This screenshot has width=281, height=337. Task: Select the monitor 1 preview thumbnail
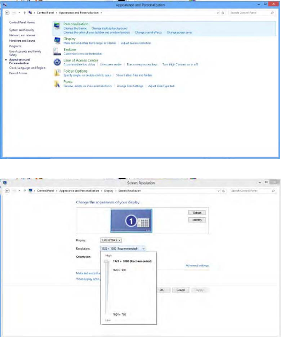[x=131, y=220]
